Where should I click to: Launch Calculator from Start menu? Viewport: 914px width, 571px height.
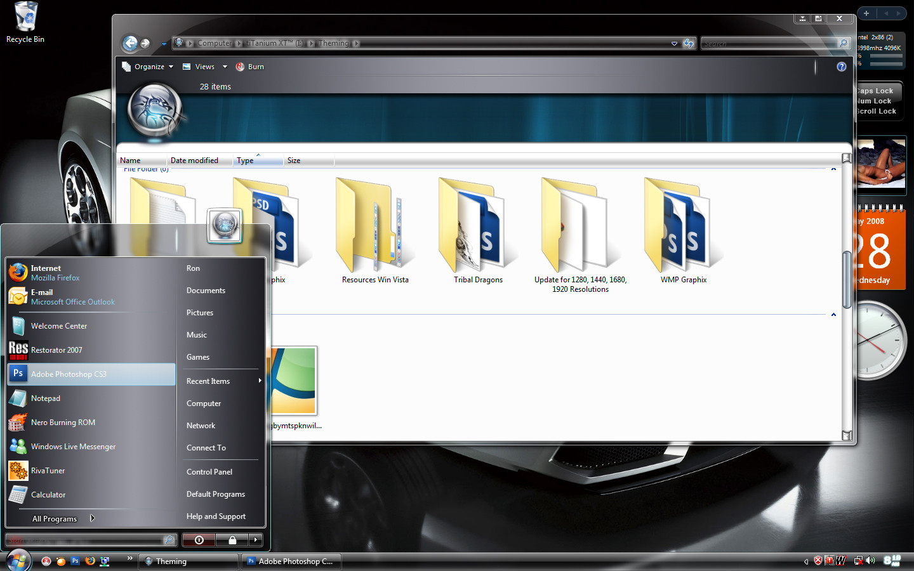tap(91, 495)
